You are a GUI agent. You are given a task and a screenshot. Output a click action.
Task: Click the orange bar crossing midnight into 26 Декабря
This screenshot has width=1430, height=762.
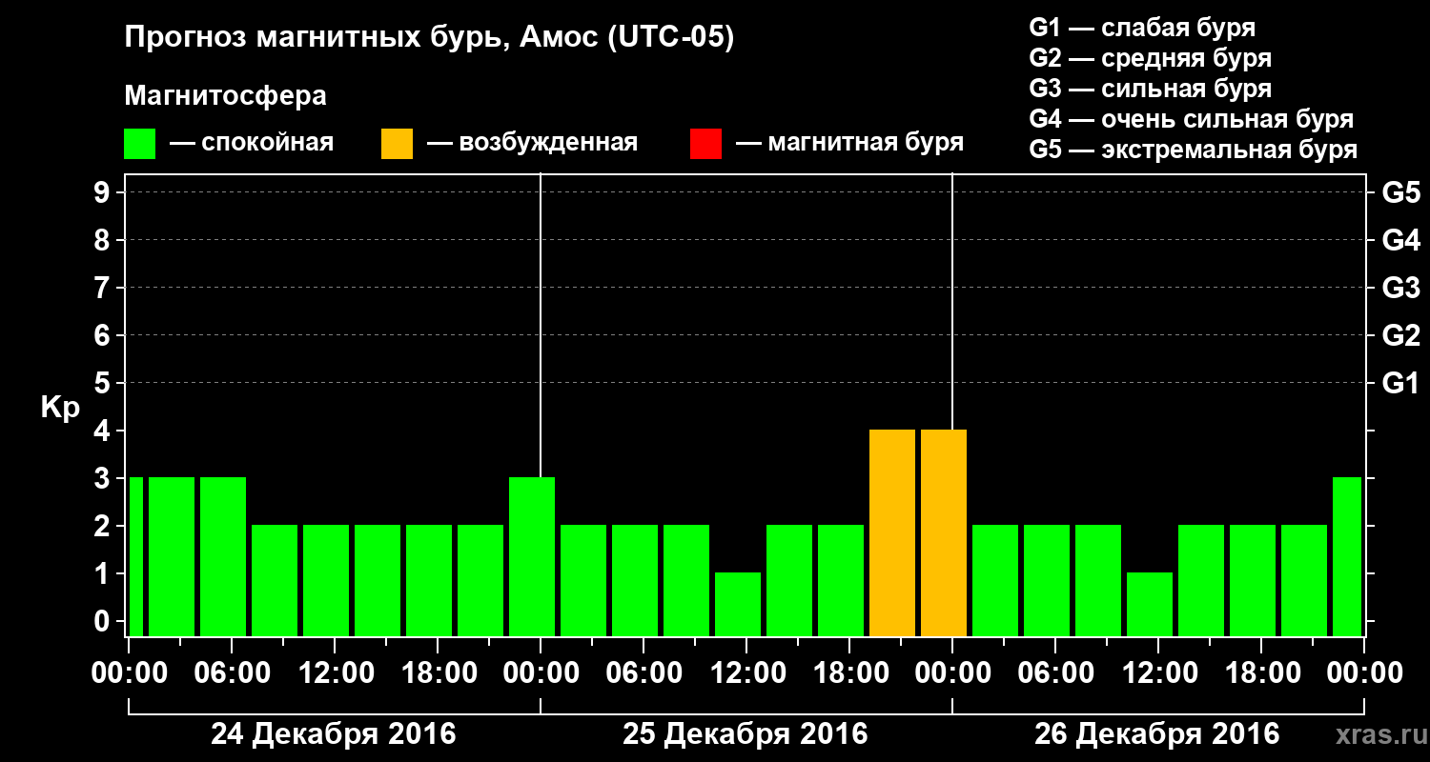(944, 532)
